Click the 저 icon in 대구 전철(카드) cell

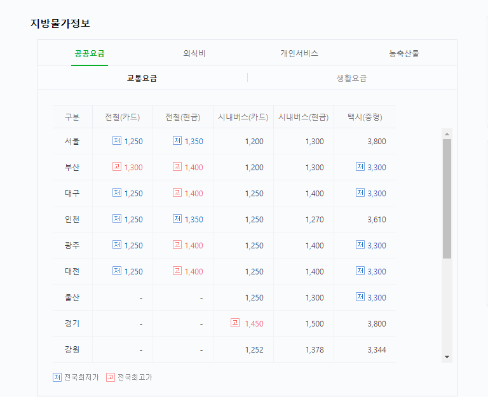click(x=117, y=193)
